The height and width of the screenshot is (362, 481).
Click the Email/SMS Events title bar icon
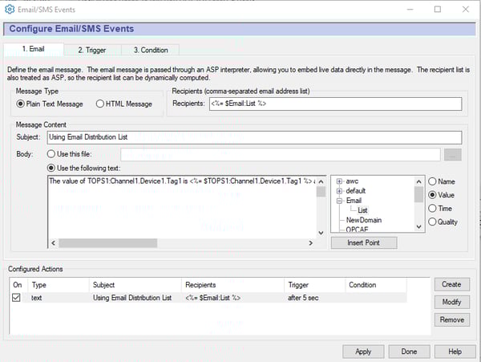point(10,9)
